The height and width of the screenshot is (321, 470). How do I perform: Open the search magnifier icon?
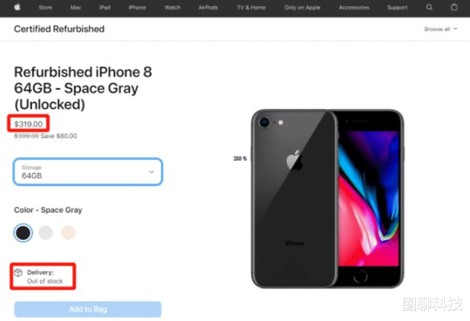pos(429,7)
